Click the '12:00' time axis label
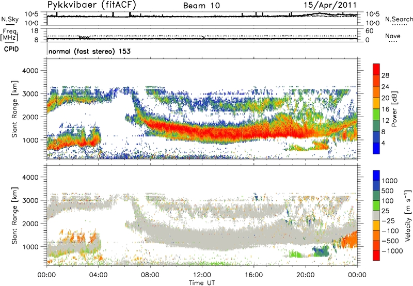This screenshot has height=286, width=413. point(202,275)
